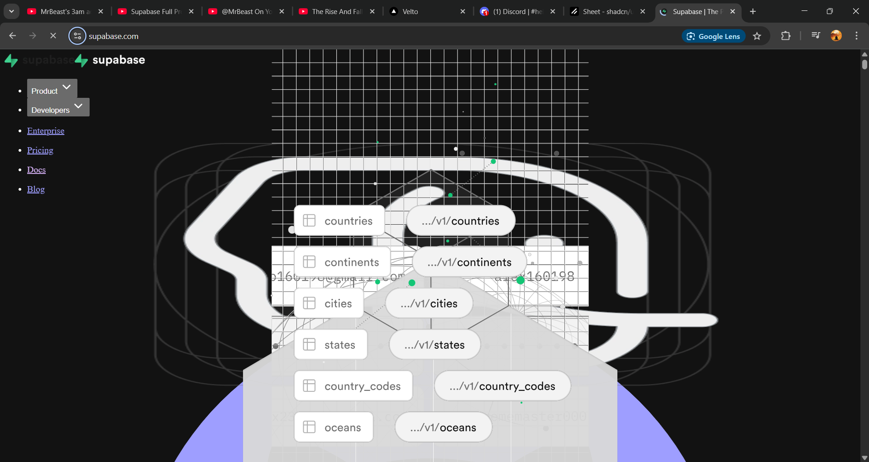Expand the Developers navigation dropdown
869x462 pixels.
[57, 109]
